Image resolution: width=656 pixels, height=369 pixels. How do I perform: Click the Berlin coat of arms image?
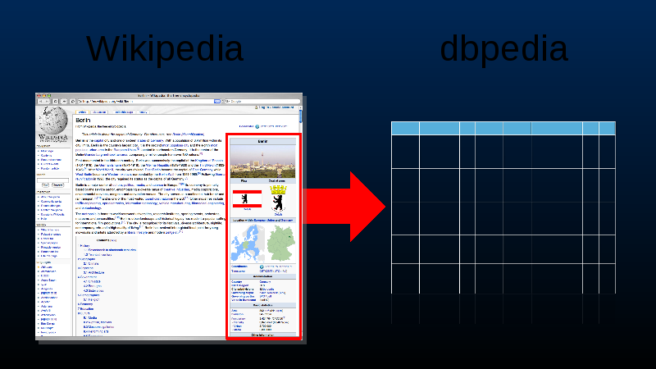tap(278, 198)
